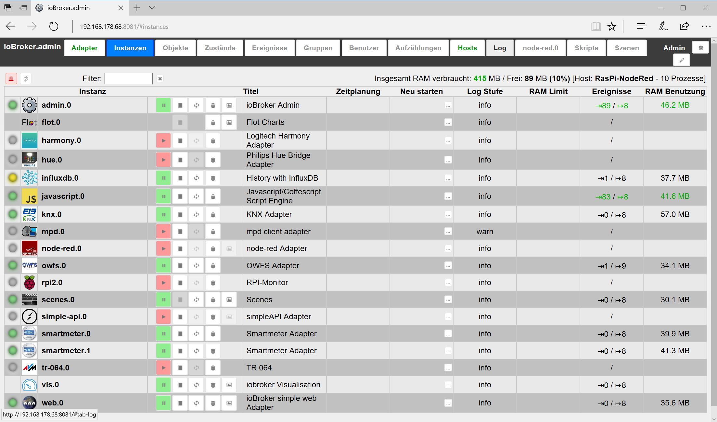
Task: Toggle the green status indicator for knx.0
Action: pos(12,214)
